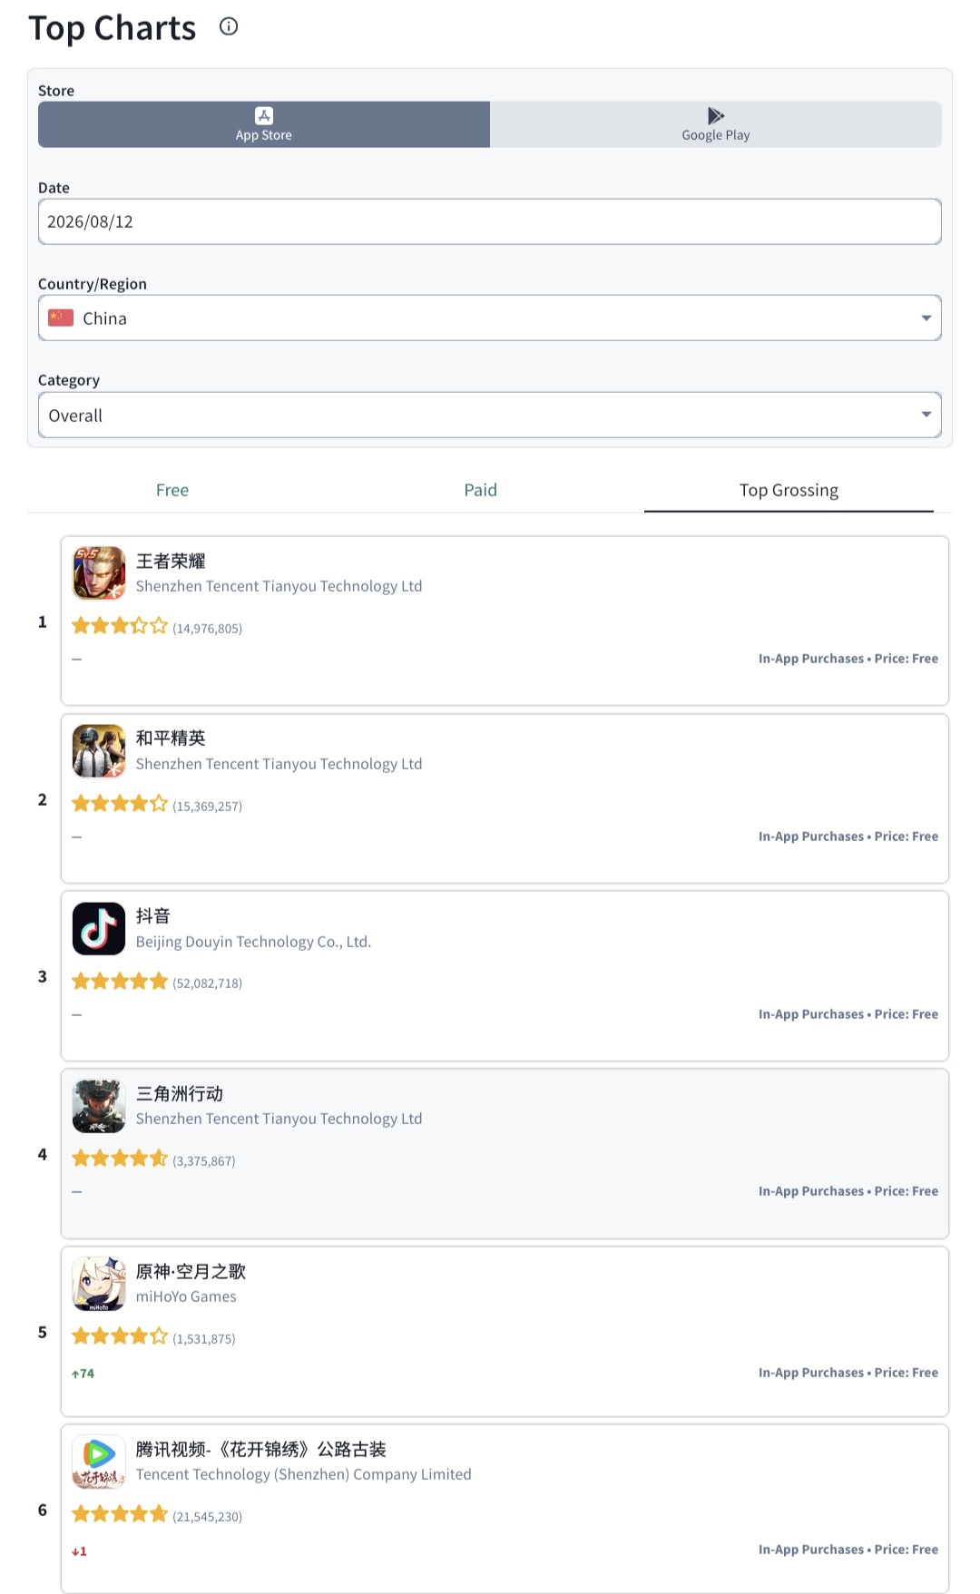This screenshot has height=1594, width=980.
Task: Click the rating count (1,531,875)
Action: point(204,1338)
